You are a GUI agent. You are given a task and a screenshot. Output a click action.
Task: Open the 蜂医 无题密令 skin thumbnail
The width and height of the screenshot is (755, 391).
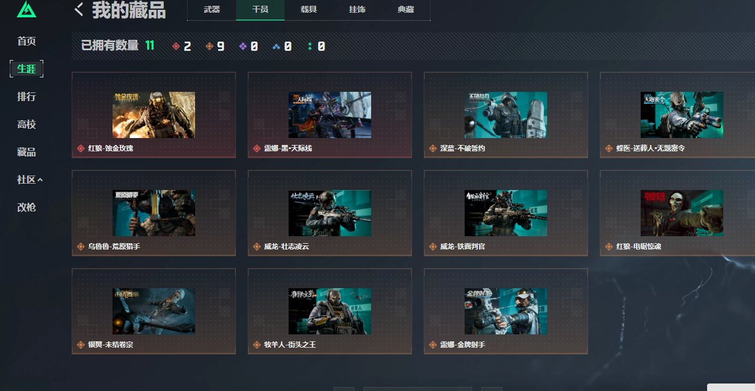[682, 115]
